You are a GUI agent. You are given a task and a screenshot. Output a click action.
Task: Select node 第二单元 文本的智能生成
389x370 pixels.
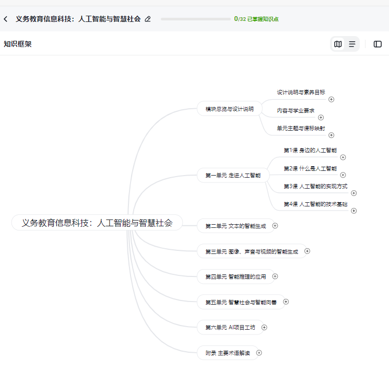tap(235, 226)
